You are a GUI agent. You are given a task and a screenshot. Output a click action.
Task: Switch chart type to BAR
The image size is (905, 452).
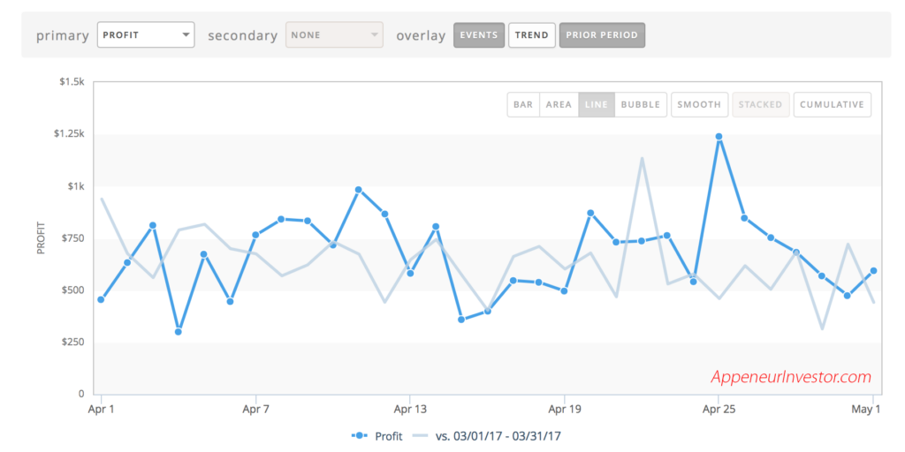pos(523,105)
